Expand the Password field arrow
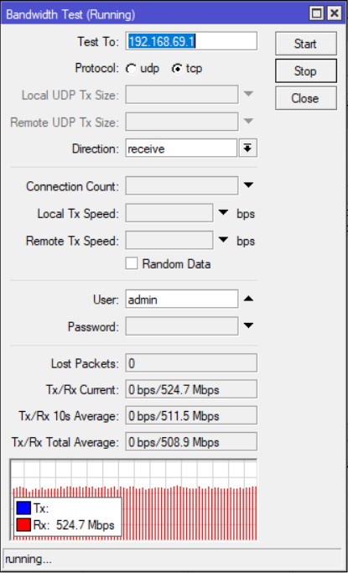 248,326
